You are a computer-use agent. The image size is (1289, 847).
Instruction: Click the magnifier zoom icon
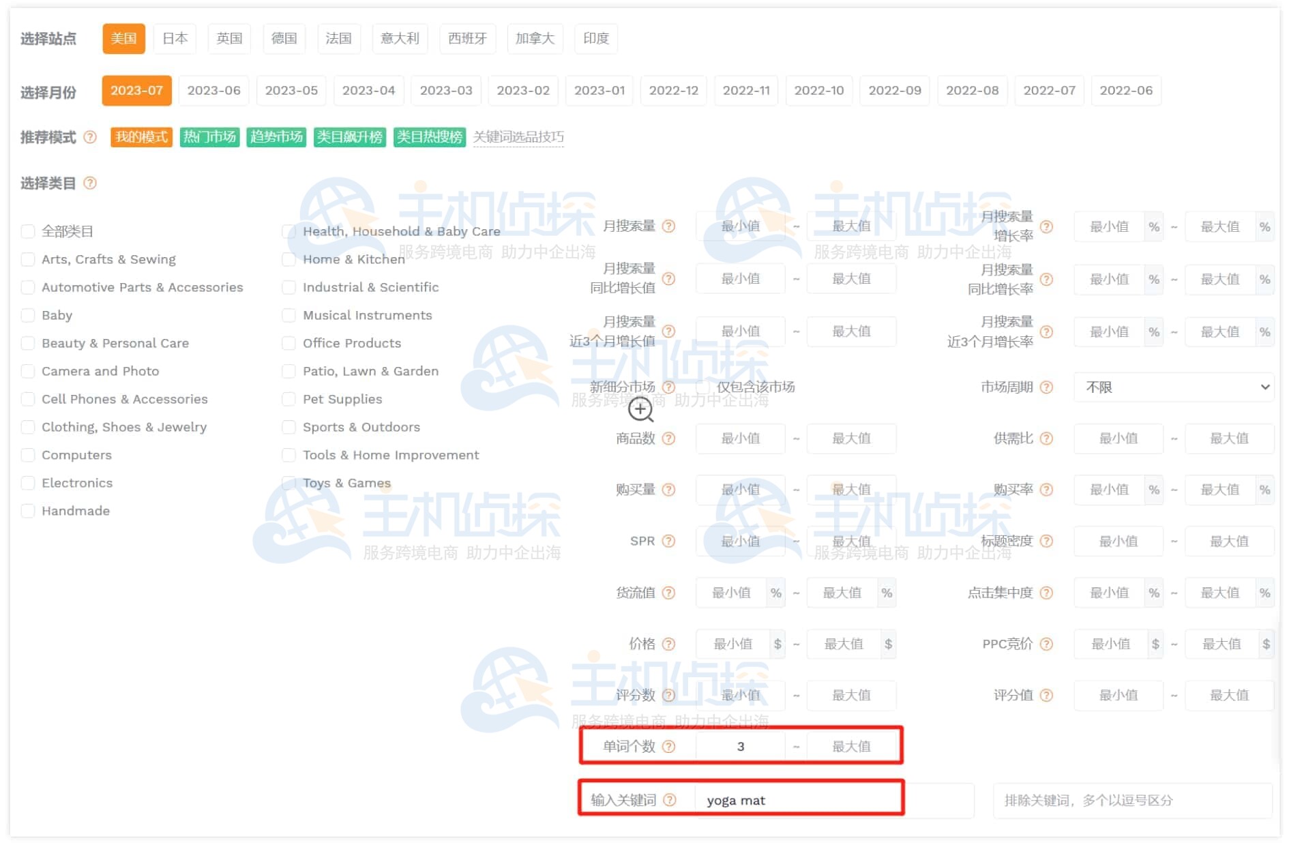[x=640, y=410]
